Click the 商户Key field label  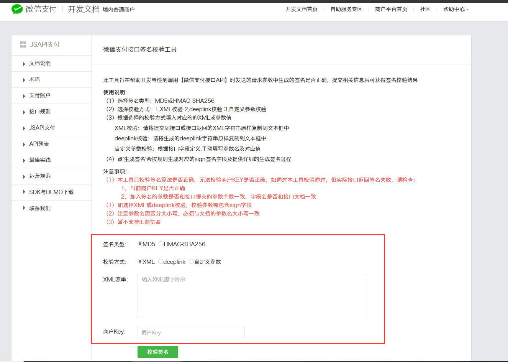point(115,332)
